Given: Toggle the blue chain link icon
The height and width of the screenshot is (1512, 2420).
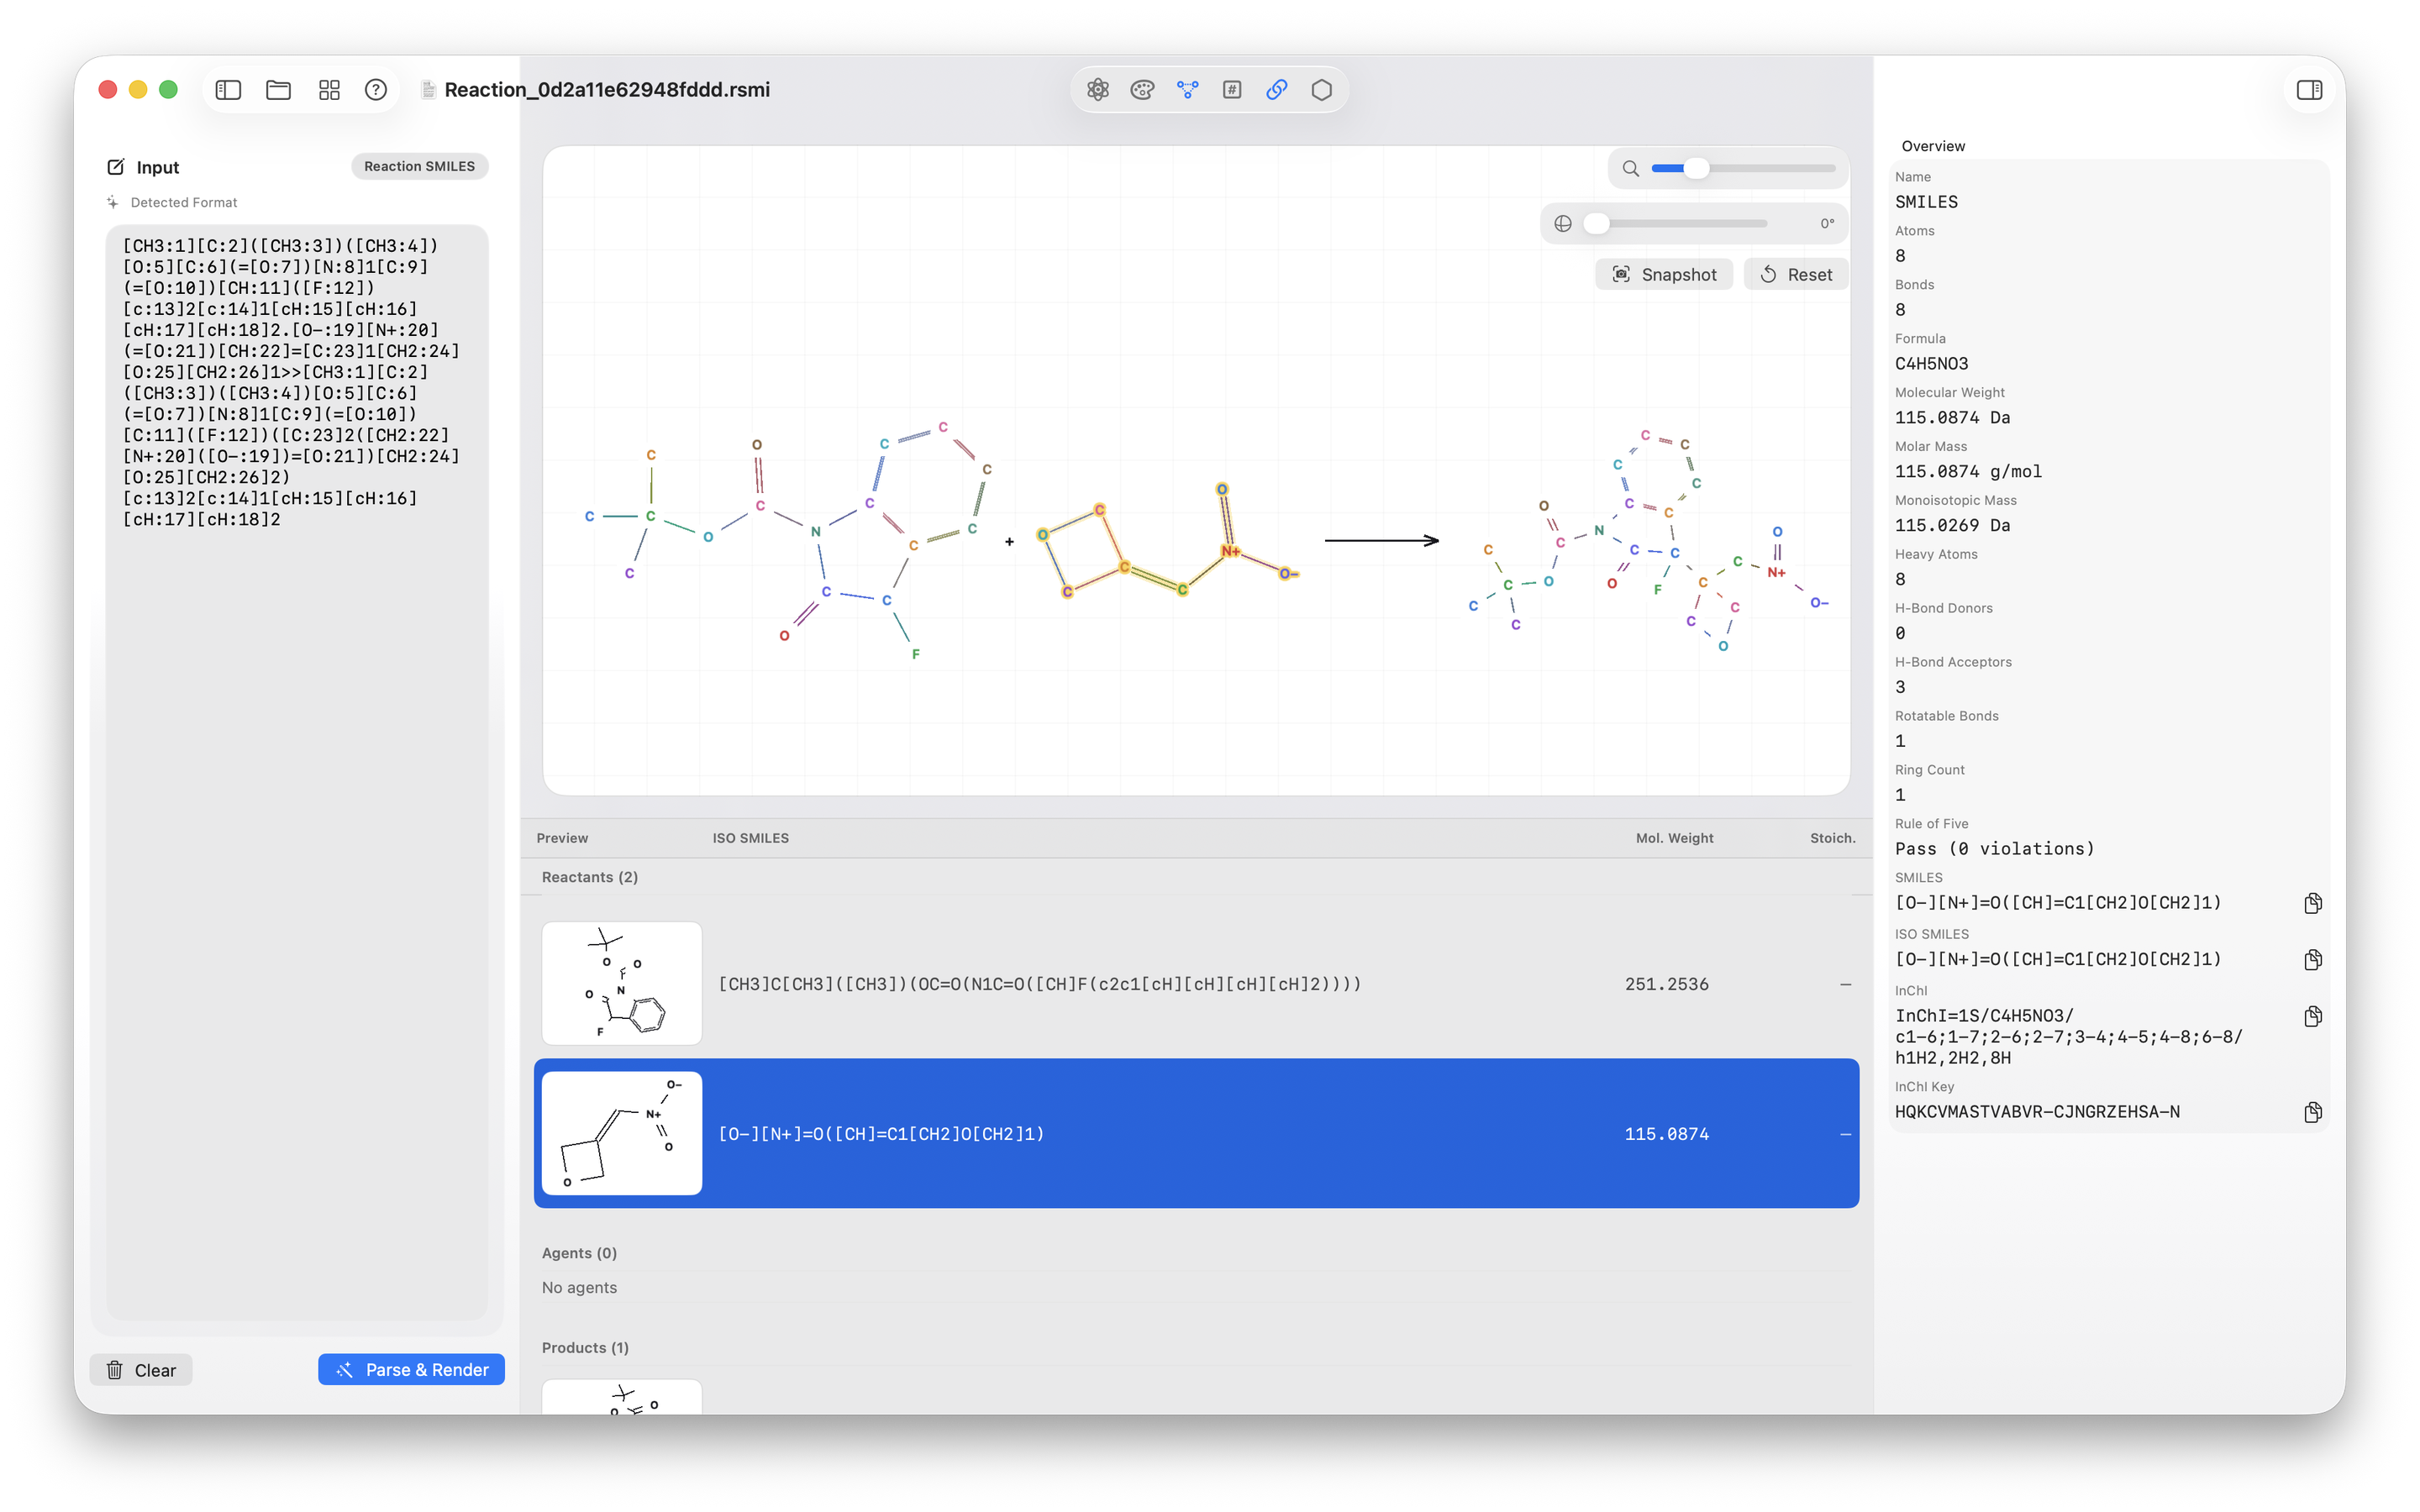Looking at the screenshot, I should point(1277,90).
